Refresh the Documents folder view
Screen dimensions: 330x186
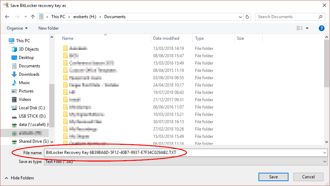pyautogui.click(x=247, y=17)
